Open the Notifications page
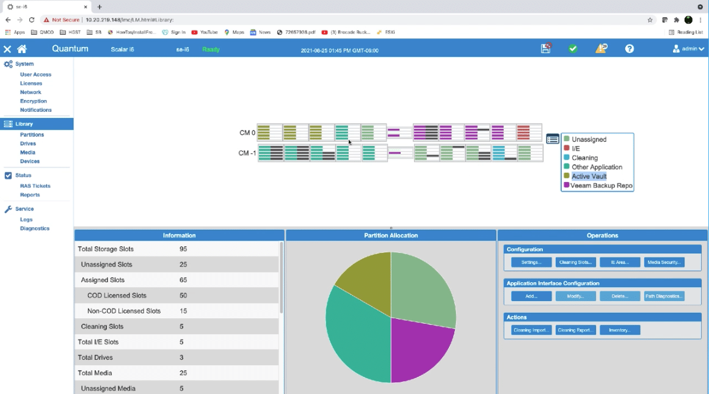The image size is (709, 394). pos(35,110)
